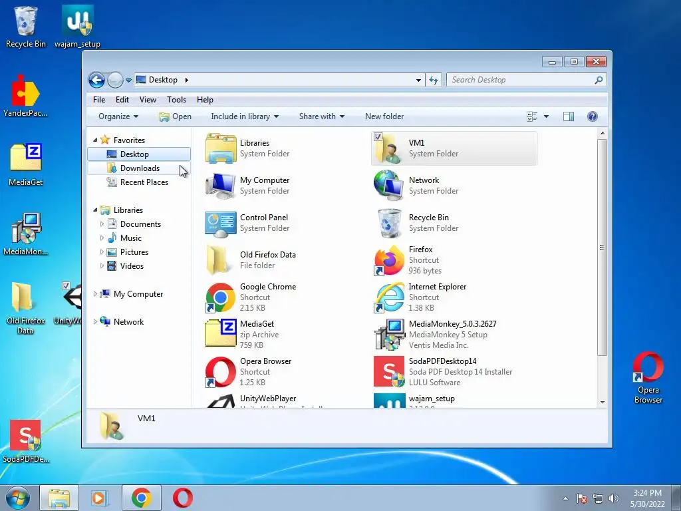This screenshot has height=511, width=681.
Task: Expand Network in navigation pane
Action: click(x=95, y=322)
